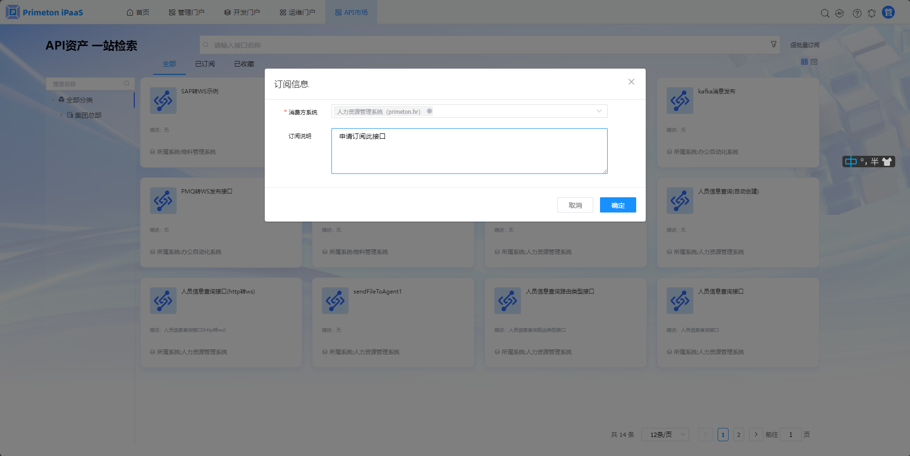The width and height of the screenshot is (910, 456).
Task: Click the filter funnel icon in search bar
Action: tap(773, 44)
